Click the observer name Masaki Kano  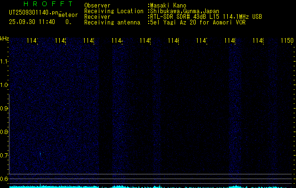[168, 6]
